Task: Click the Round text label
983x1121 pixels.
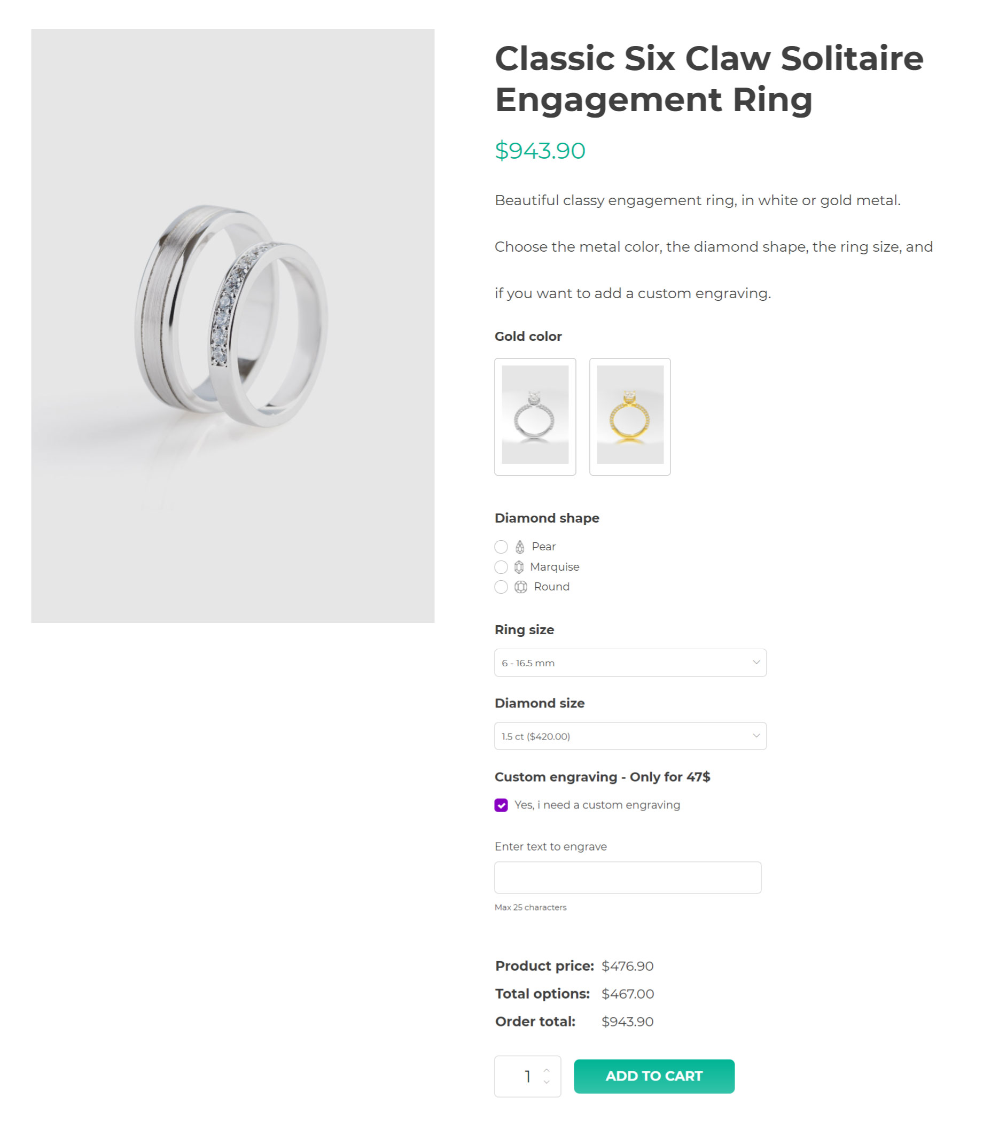Action: point(551,587)
